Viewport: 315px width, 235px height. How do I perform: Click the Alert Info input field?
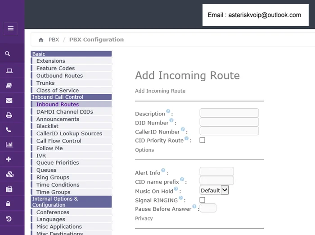coord(217,171)
